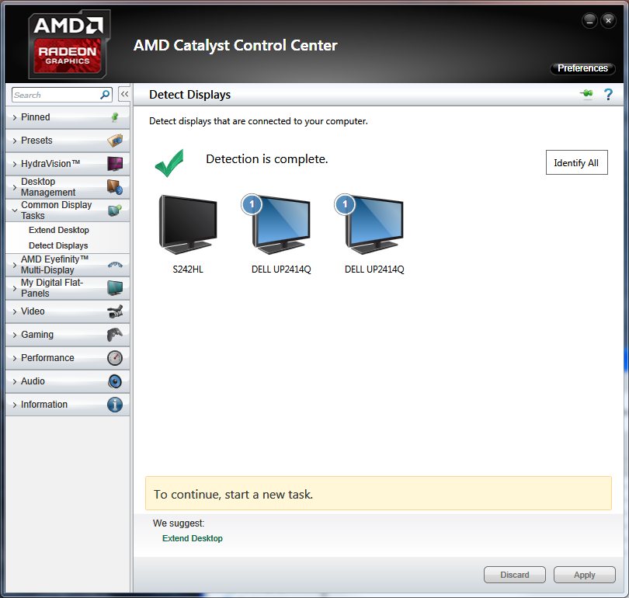Click the HydraVision monitor icon
Viewport: 629px width, 598px height.
click(115, 164)
